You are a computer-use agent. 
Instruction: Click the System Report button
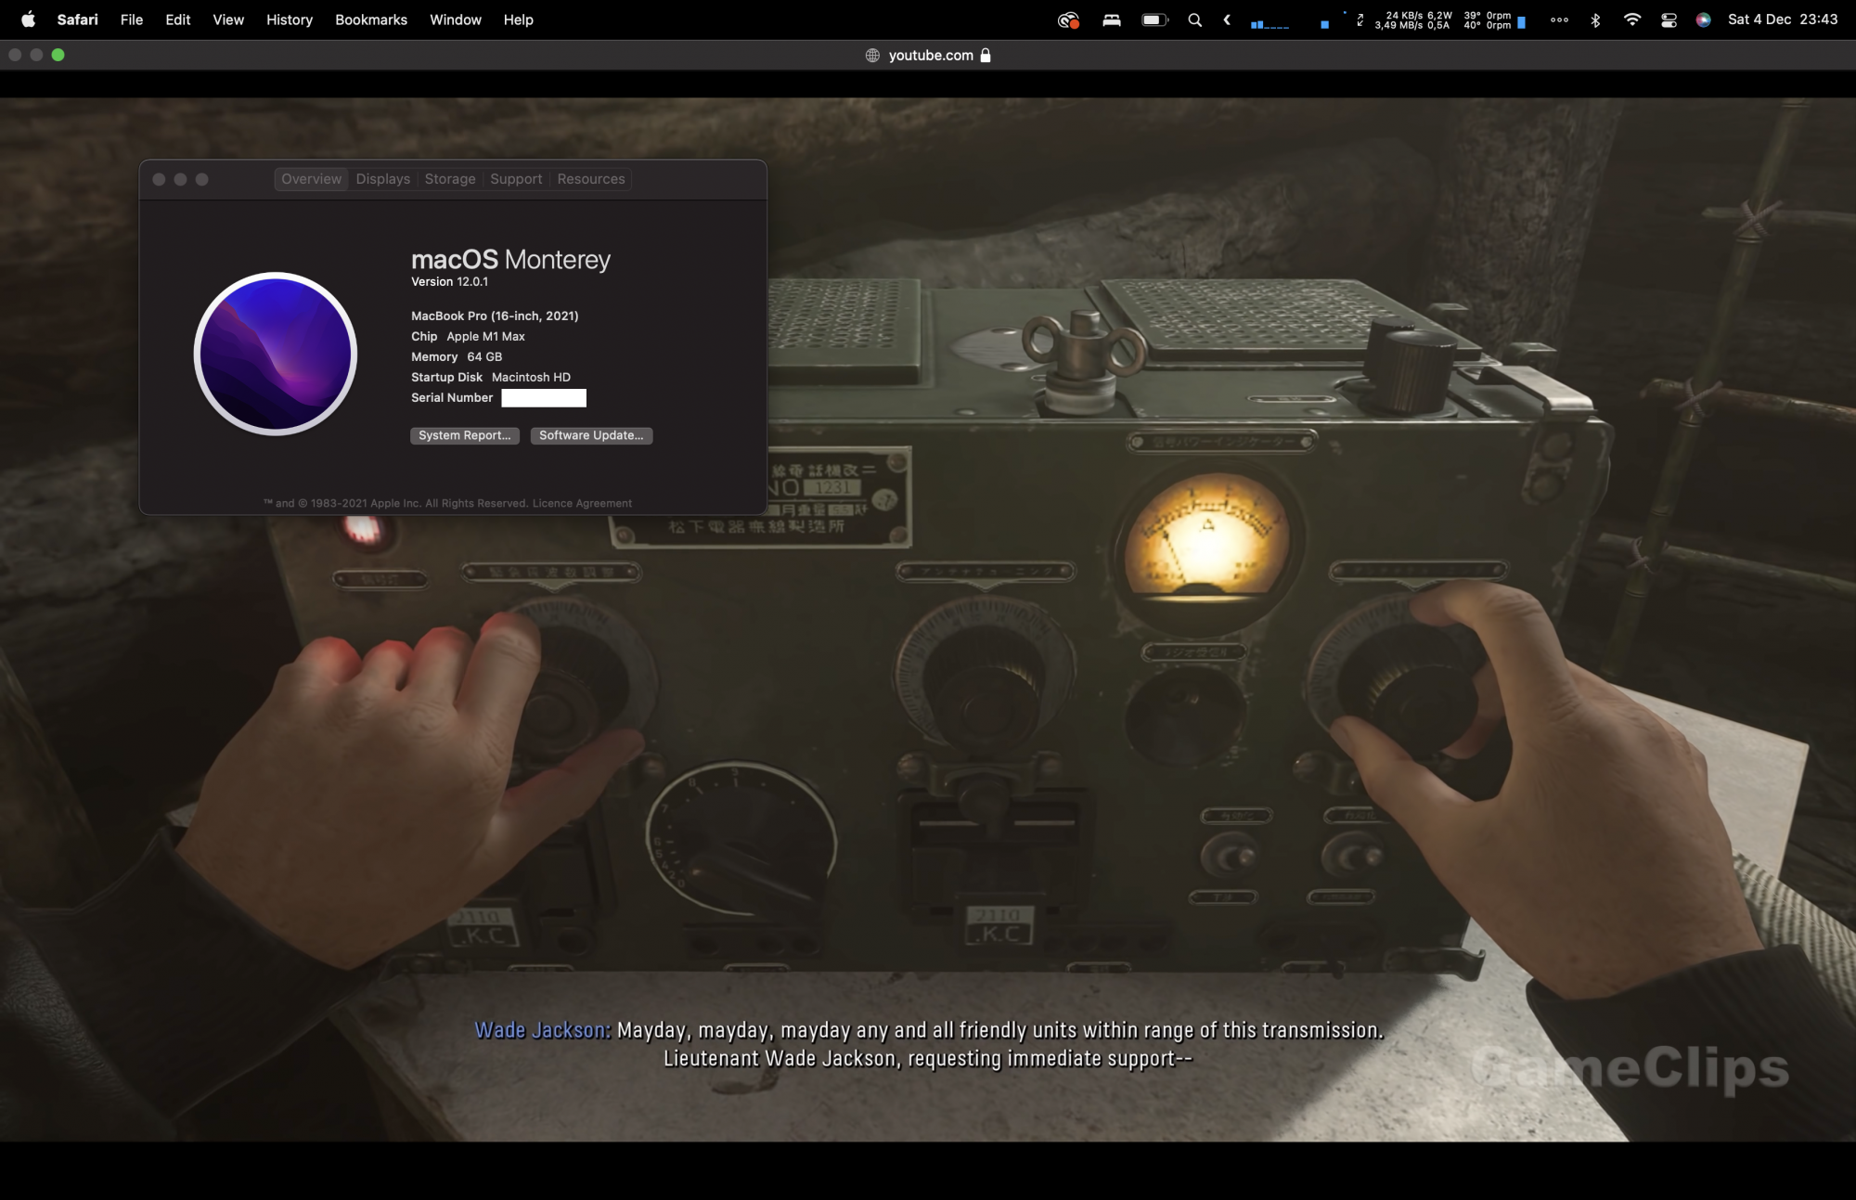pyautogui.click(x=464, y=435)
